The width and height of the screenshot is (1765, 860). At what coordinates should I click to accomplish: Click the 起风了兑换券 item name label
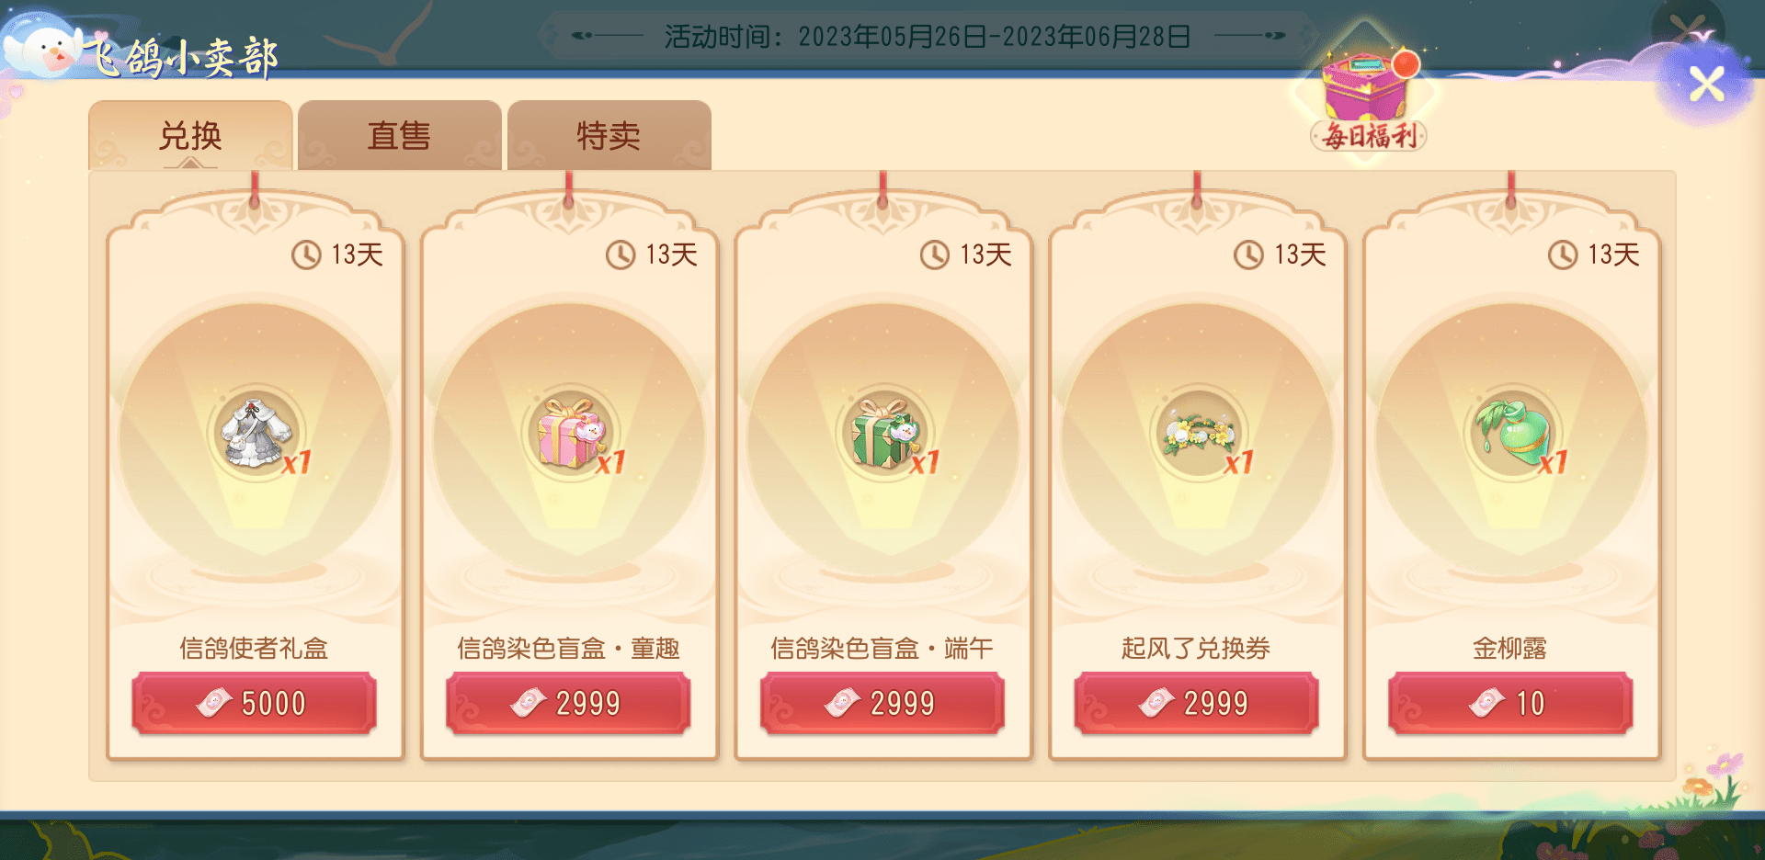pos(1196,649)
